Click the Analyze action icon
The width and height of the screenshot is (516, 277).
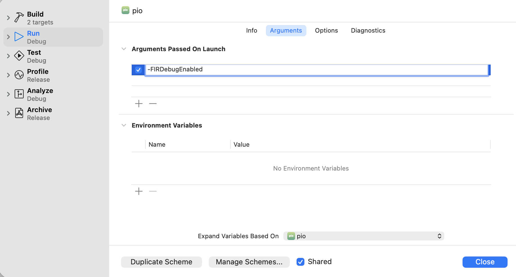[19, 94]
